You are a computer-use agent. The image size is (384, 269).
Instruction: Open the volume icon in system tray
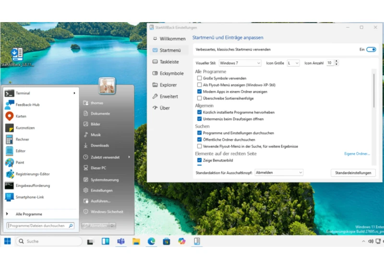(x=371, y=241)
